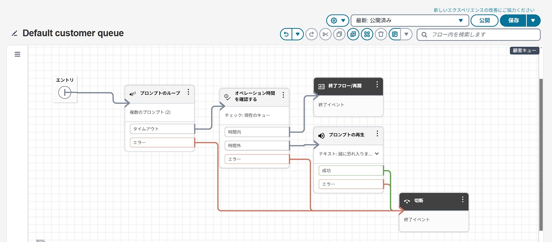Click エラー branch in operation hours block
Image resolution: width=552 pixels, height=242 pixels.
coord(257,159)
